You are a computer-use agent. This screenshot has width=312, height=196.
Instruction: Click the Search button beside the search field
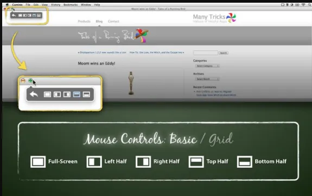tap(223, 53)
